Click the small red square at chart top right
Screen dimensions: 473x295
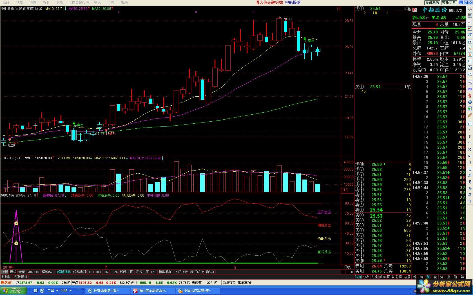point(339,8)
